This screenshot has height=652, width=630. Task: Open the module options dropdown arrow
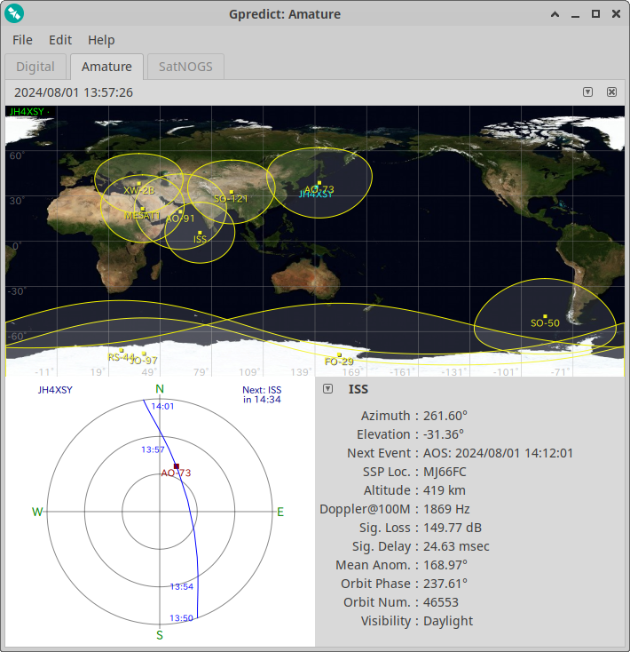click(587, 92)
